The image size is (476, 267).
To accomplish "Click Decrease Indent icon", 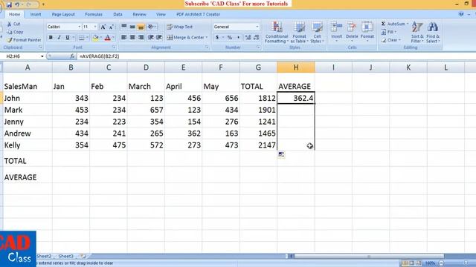I will pos(150,38).
